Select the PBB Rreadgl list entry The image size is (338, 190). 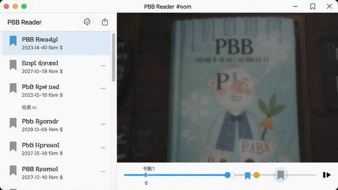(x=56, y=43)
